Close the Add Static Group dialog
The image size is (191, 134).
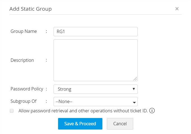[x=177, y=9]
